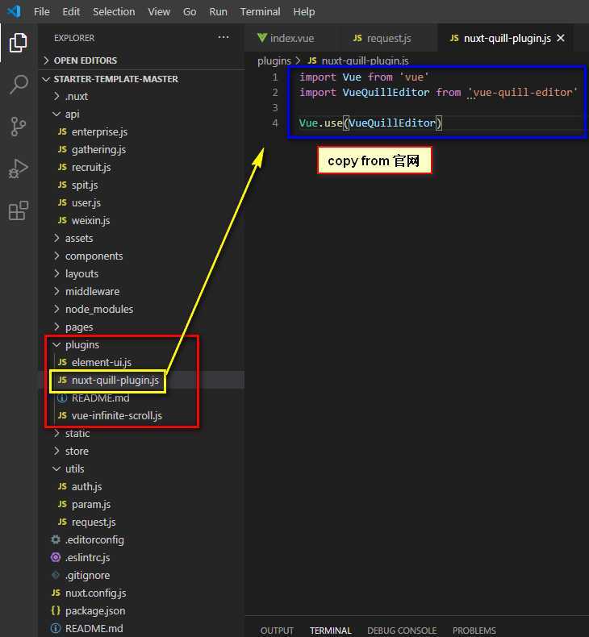
Task: Open the Run menu
Action: (x=219, y=12)
